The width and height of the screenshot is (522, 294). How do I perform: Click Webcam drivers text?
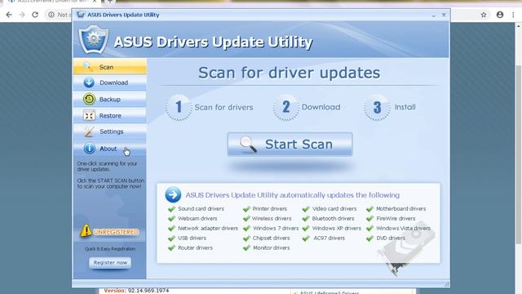coord(197,218)
